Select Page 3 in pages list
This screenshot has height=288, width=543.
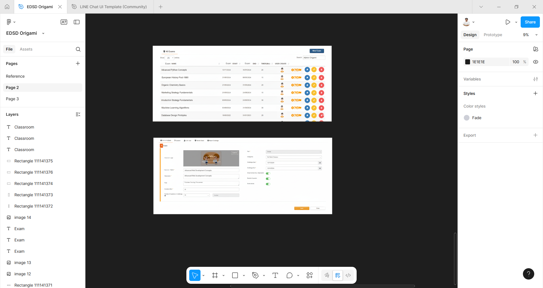pyautogui.click(x=12, y=99)
